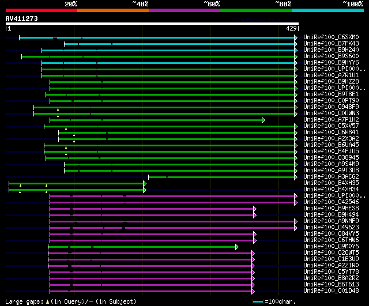Click the purple arrowhead ending the Q01D48 alignment

tap(253, 292)
